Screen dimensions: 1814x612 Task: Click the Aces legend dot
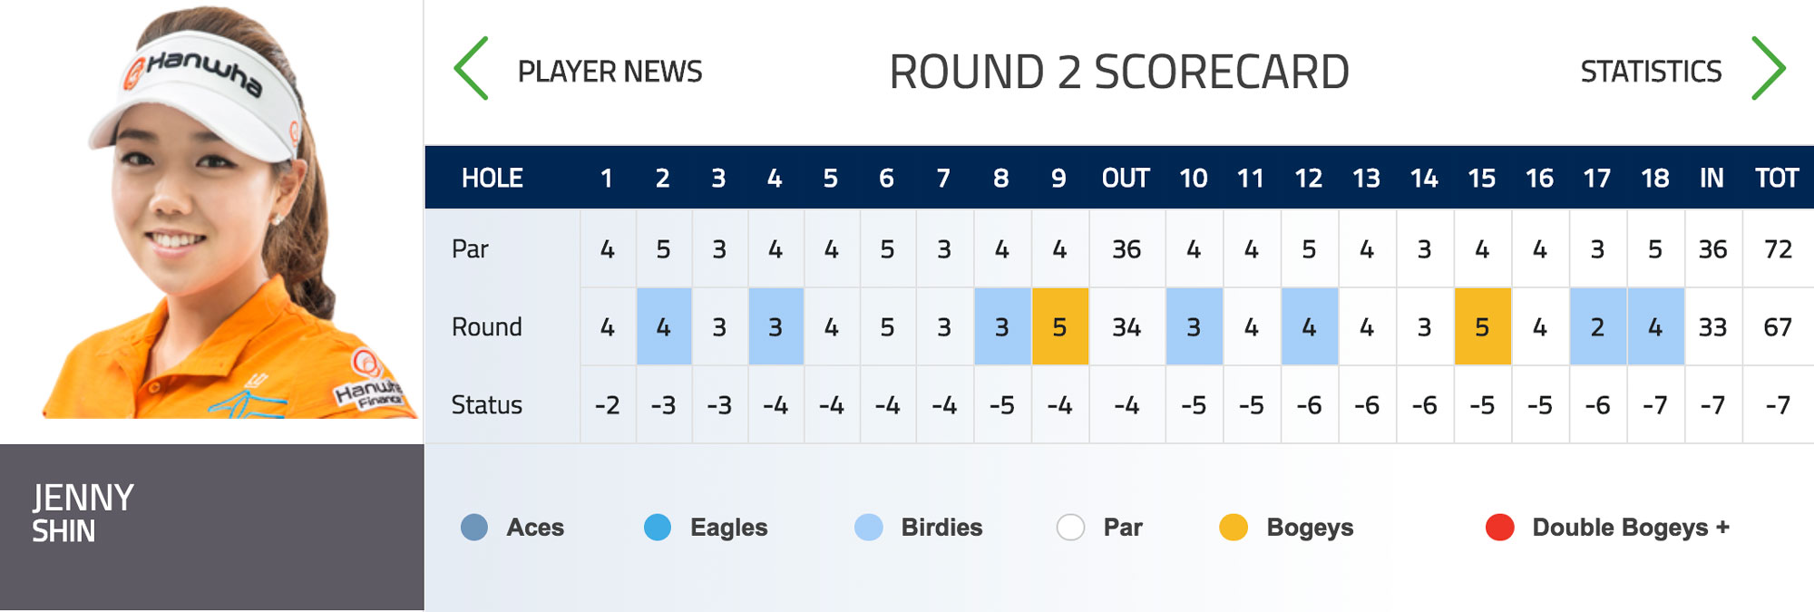[x=474, y=527]
